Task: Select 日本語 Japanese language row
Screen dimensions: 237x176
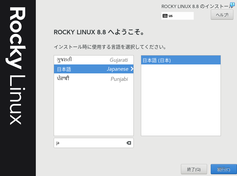Action: 94,69
